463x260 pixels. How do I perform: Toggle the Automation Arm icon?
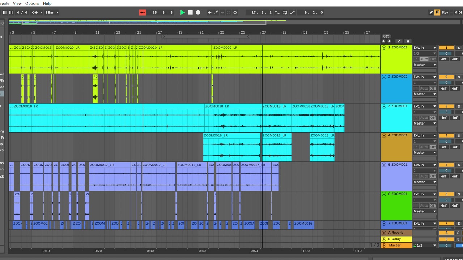216,12
